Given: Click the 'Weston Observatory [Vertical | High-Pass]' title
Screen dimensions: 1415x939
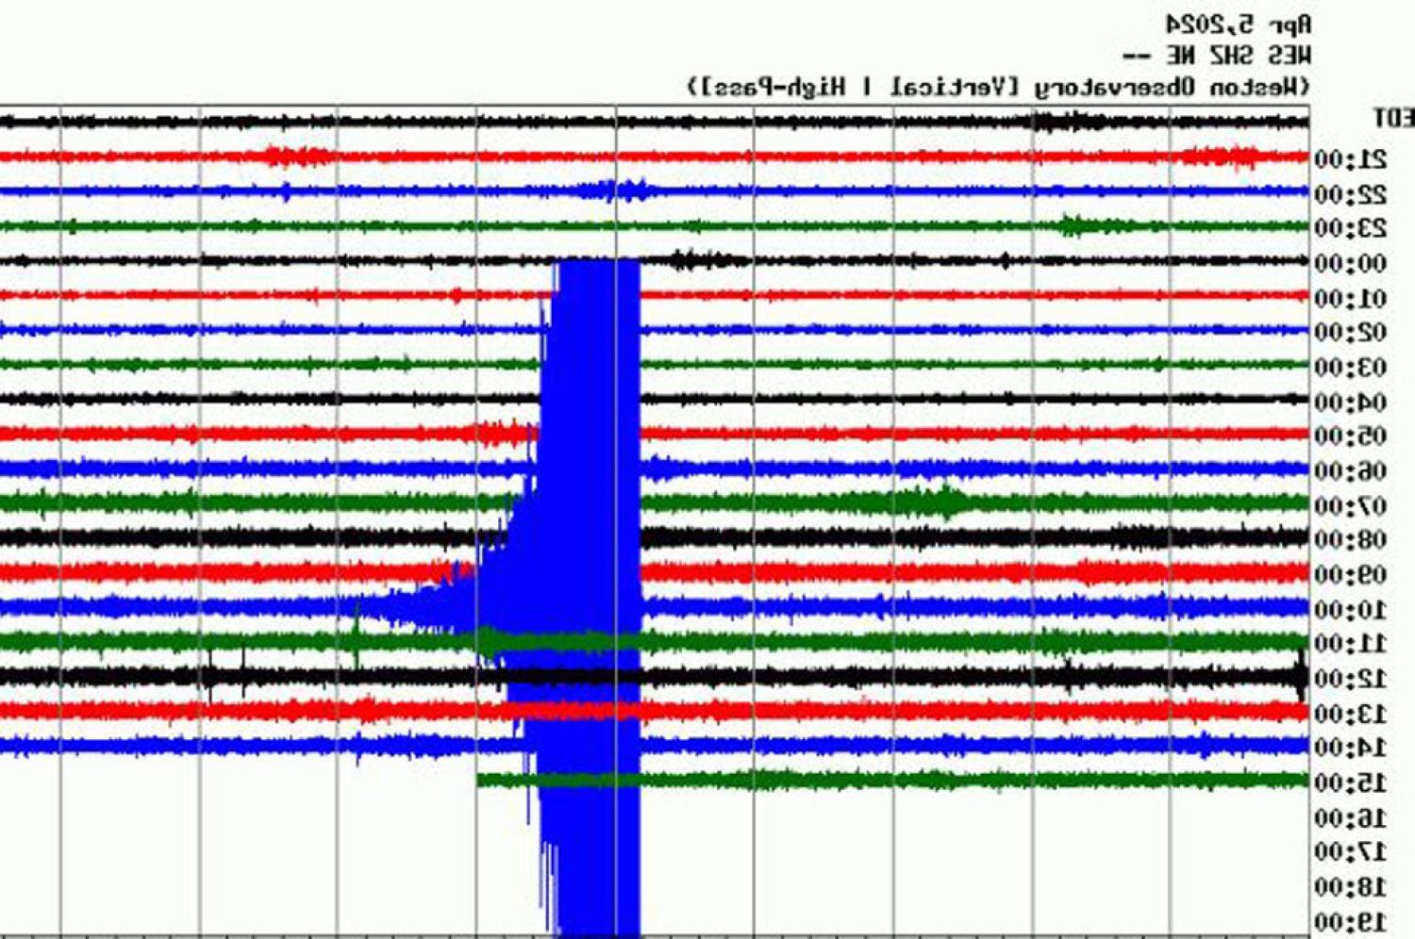Looking at the screenshot, I should pyautogui.click(x=998, y=88).
